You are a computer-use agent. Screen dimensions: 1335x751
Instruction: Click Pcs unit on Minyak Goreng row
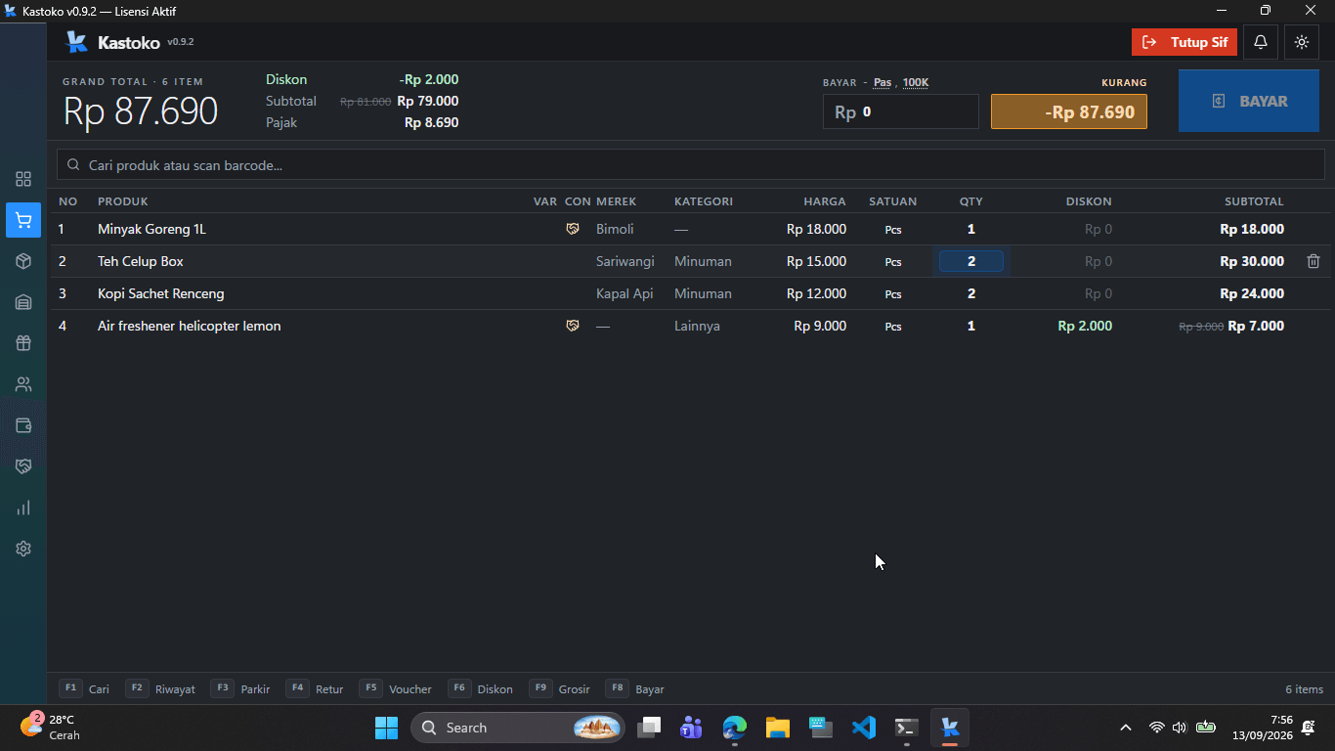(x=893, y=229)
